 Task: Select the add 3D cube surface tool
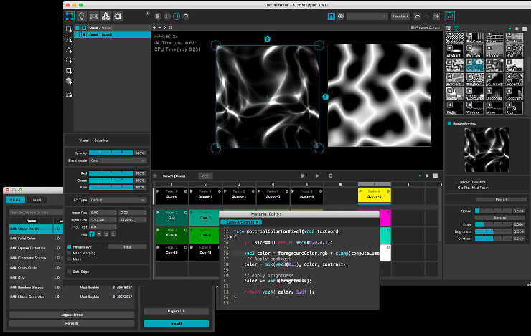69,81
